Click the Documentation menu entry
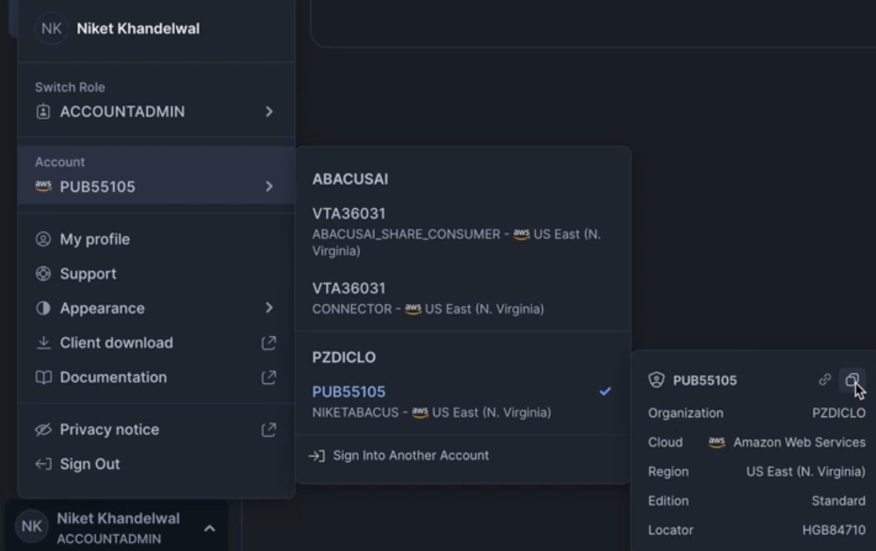 (x=113, y=377)
